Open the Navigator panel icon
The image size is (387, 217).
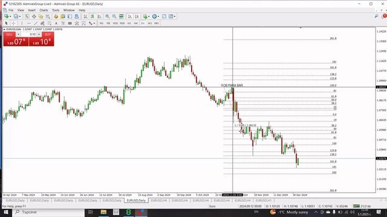pyautogui.click(x=41, y=16)
